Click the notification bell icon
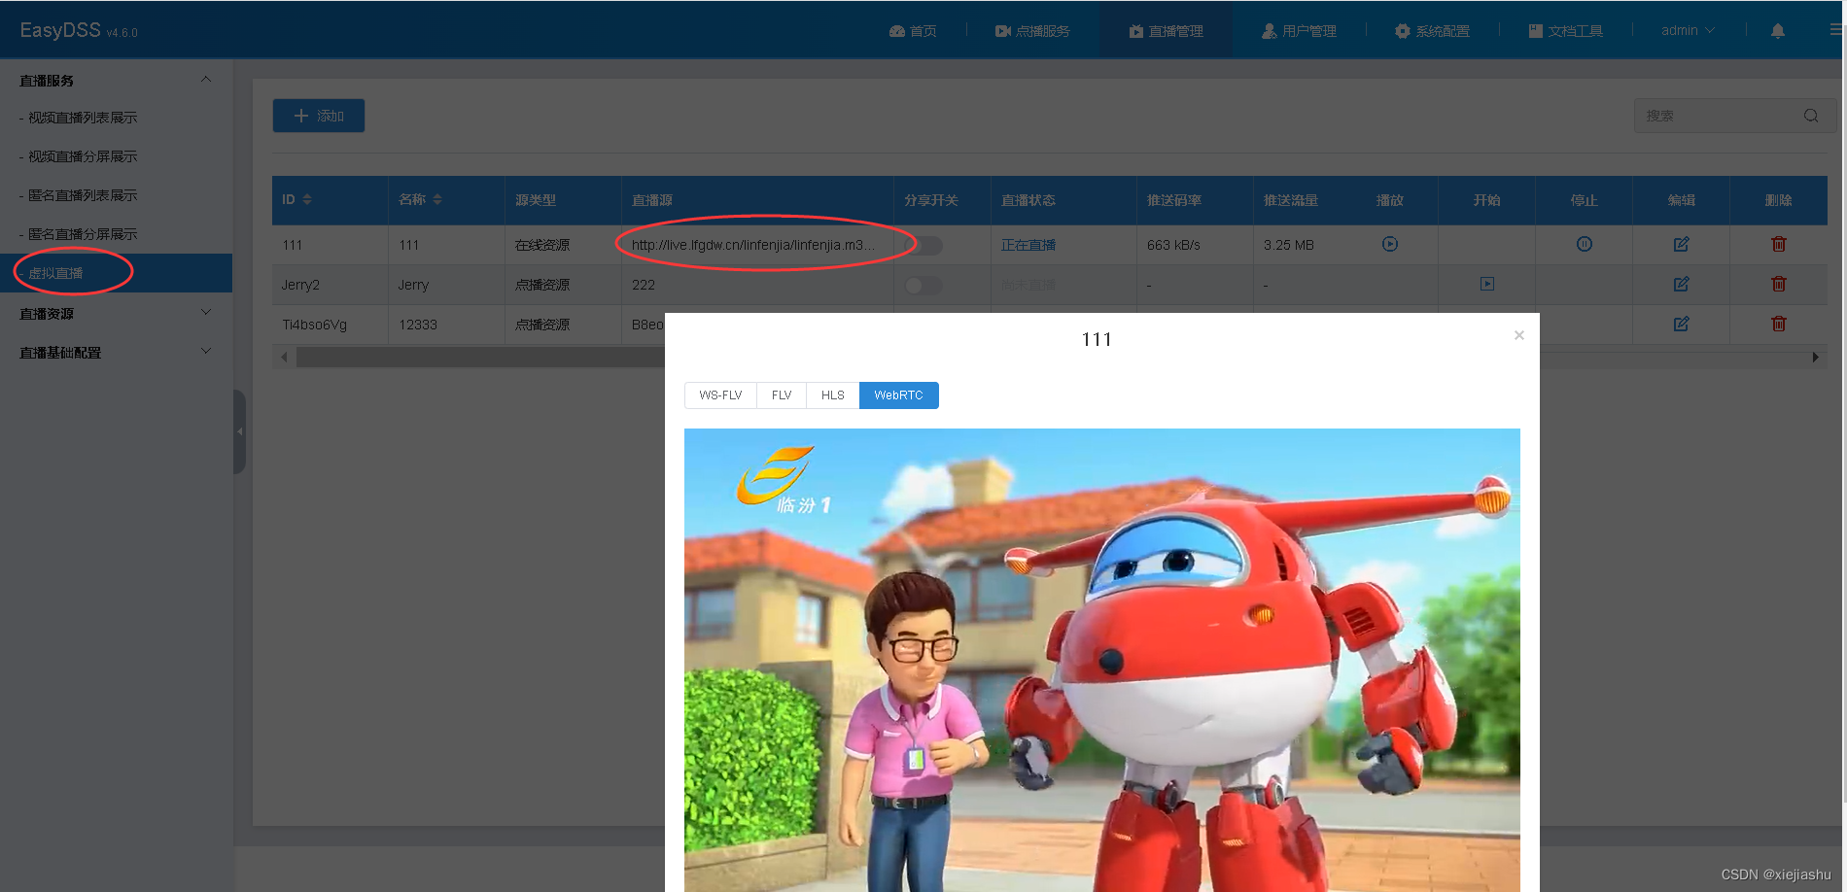This screenshot has height=892, width=1847. pos(1778,31)
